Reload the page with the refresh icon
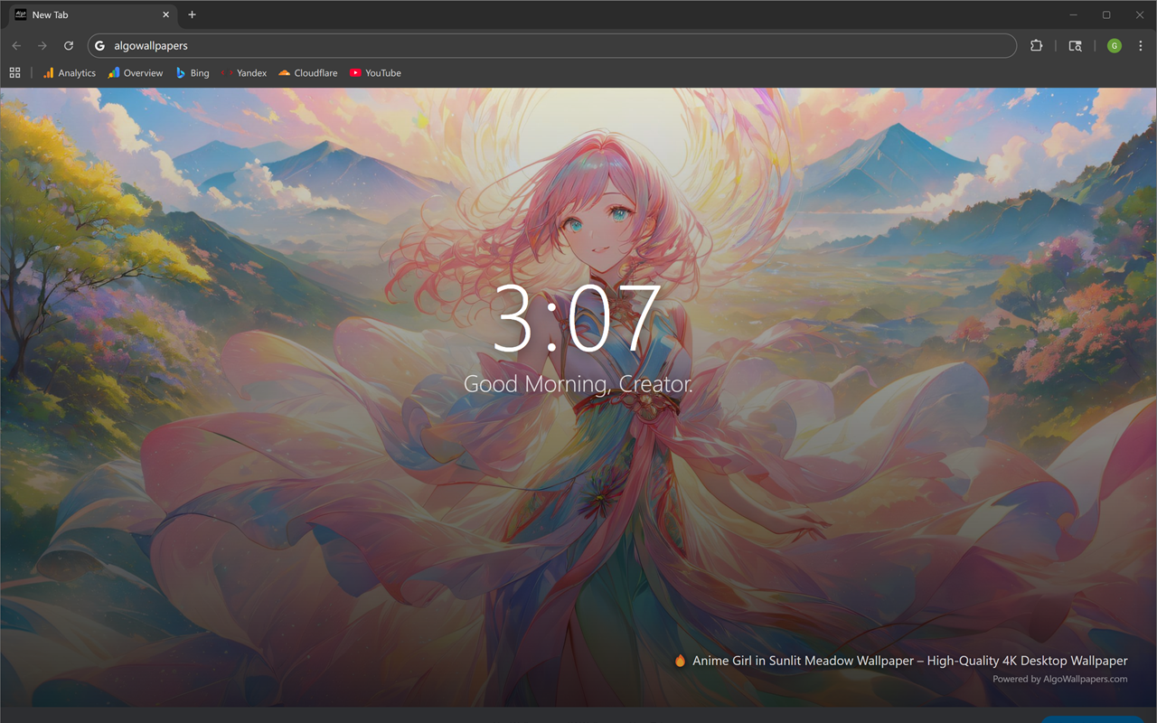This screenshot has height=723, width=1157. [69, 45]
